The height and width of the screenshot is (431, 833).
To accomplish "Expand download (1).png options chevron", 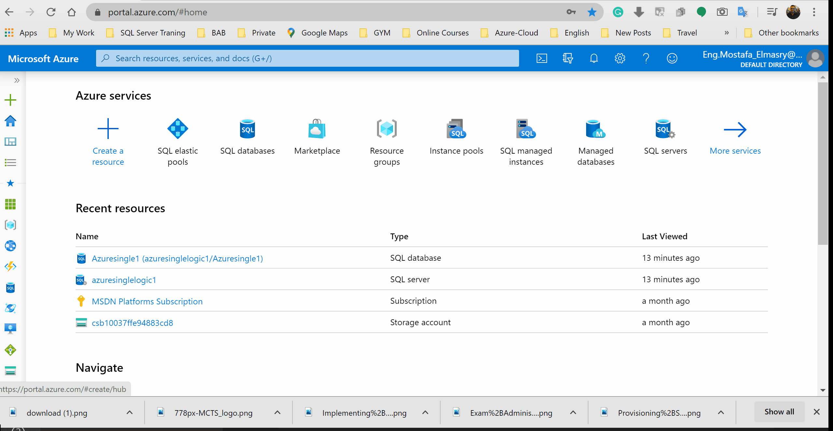I will click(130, 412).
